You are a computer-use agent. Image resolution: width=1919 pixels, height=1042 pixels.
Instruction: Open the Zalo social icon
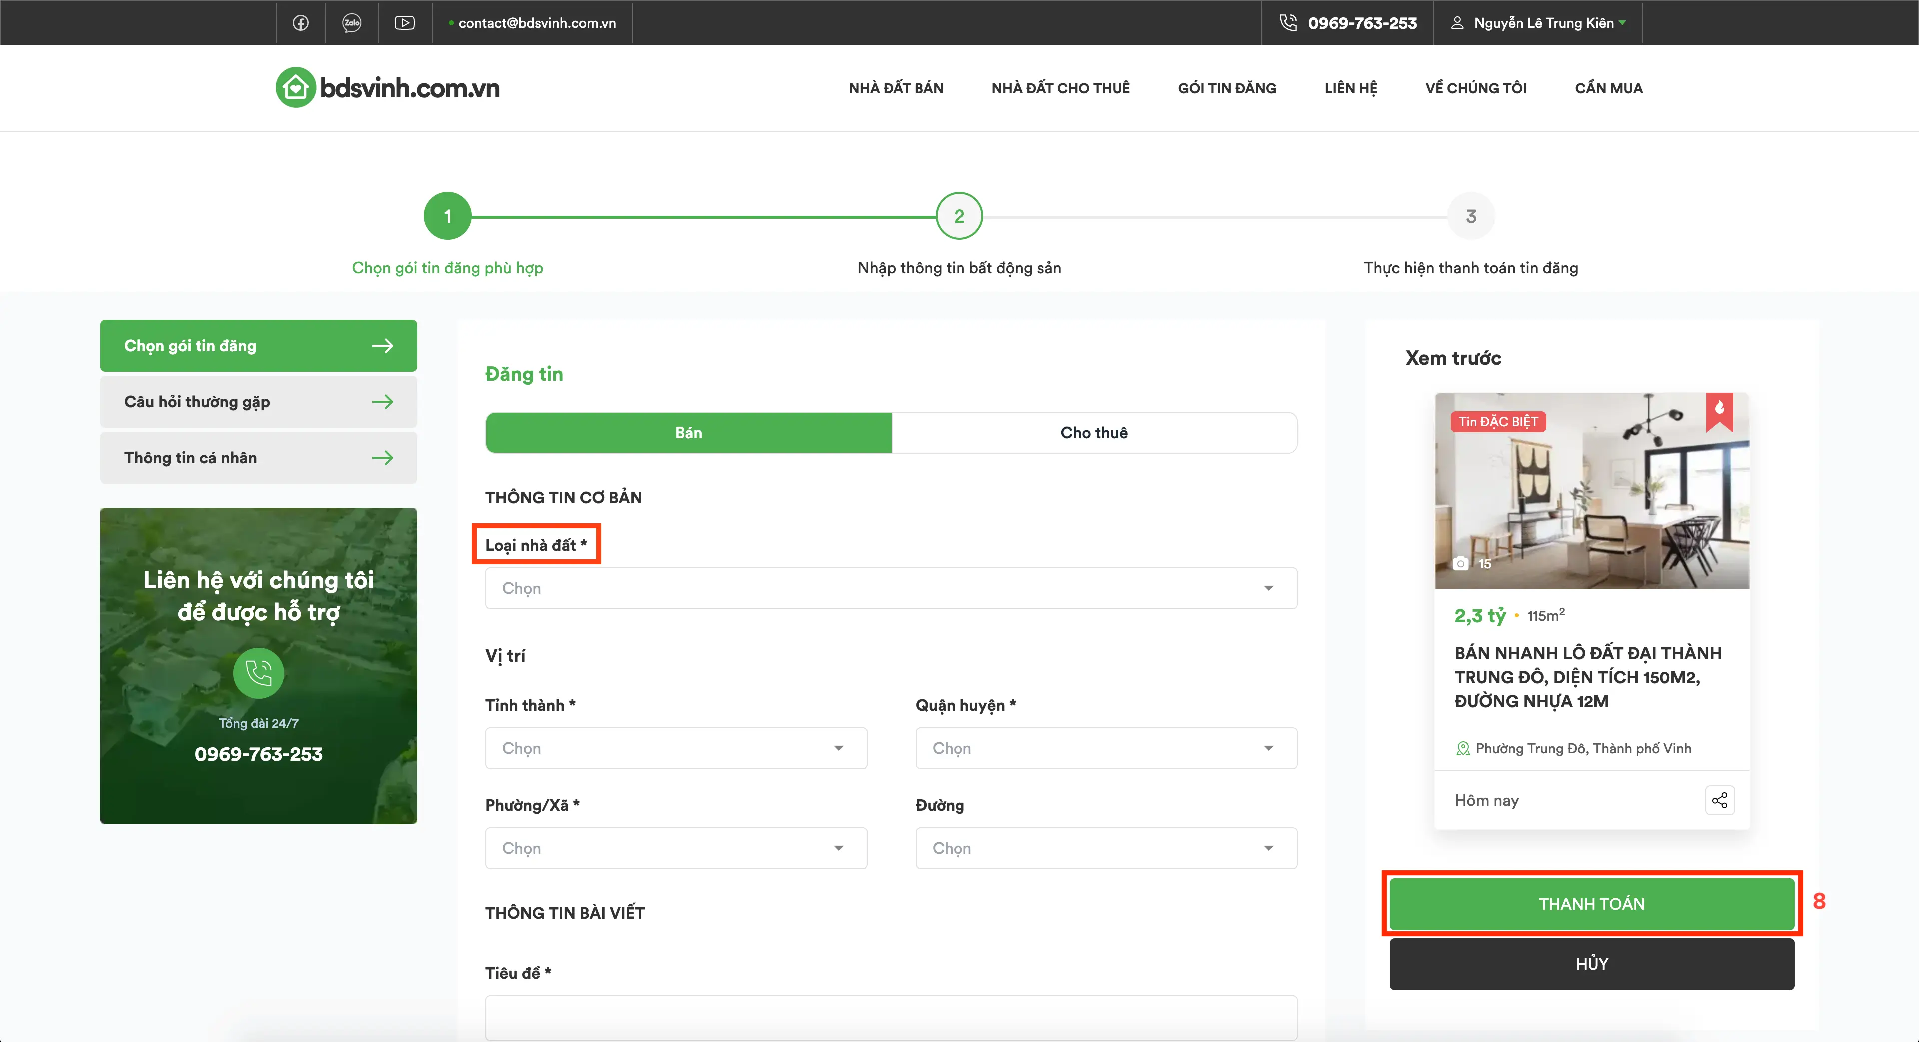tap(352, 23)
